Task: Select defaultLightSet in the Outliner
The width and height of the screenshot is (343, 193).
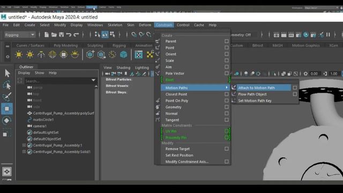Action: (46, 132)
